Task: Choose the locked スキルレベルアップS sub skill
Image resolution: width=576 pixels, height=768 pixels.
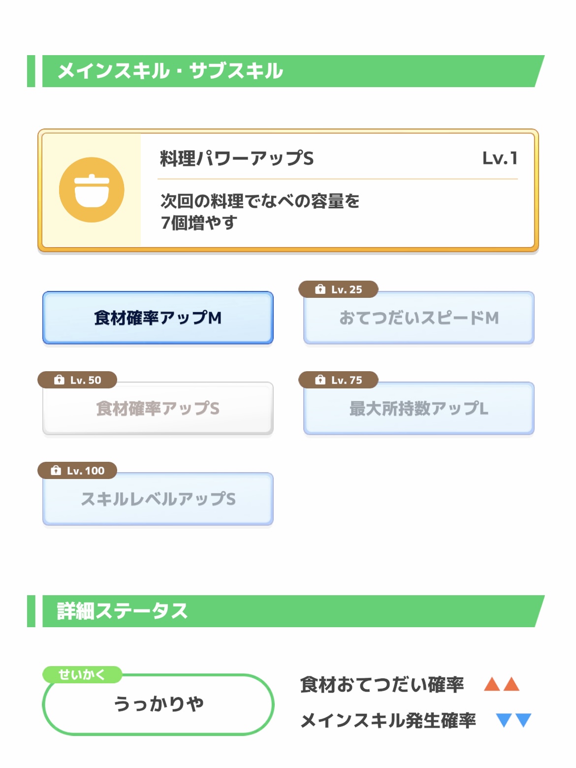Action: pyautogui.click(x=158, y=499)
